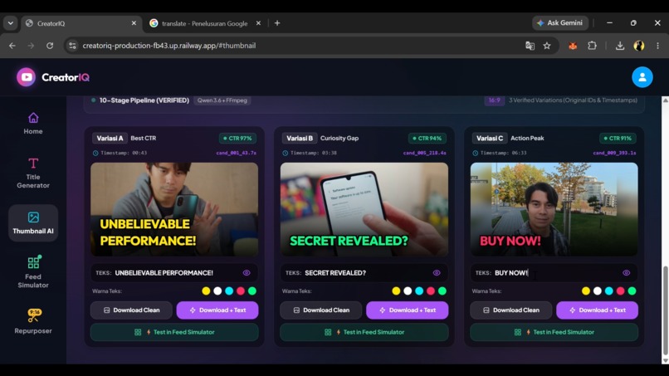This screenshot has height=376, width=669.
Task: Pick green text color for Variasi B
Action: [x=442, y=291]
